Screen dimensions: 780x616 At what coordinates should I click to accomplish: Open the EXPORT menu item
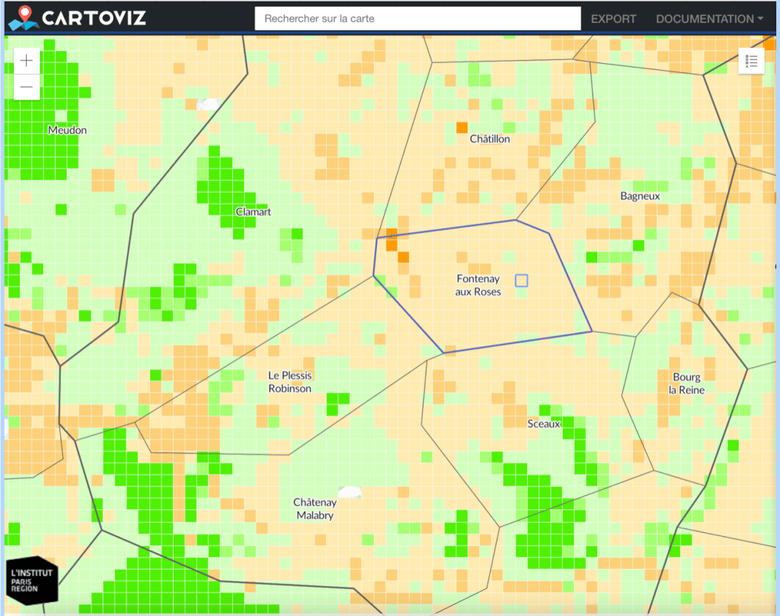click(x=613, y=19)
